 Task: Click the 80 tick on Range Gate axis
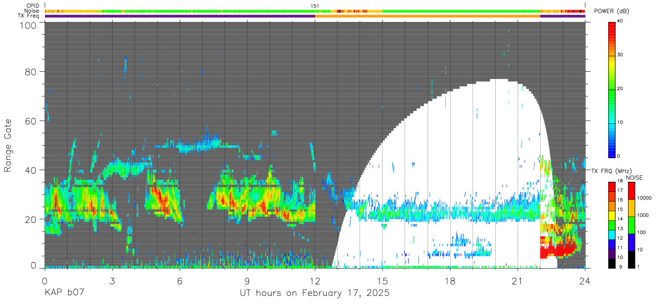[31, 72]
